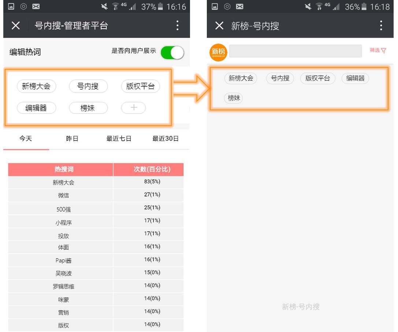
Task: Tap the image icon in right status bar
Action: point(215,7)
